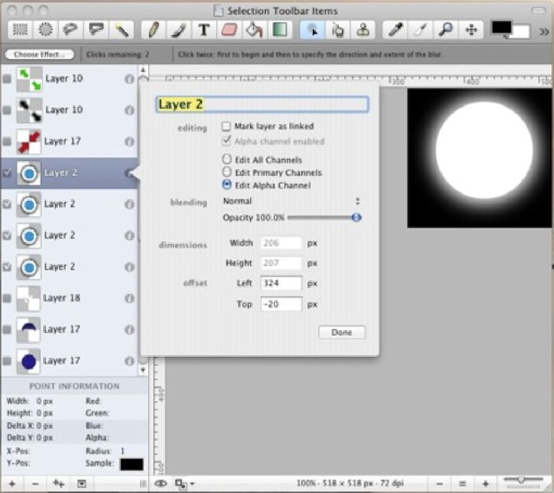The image size is (554, 493).
Task: Select the polygon lasso tool
Action: 96,30
